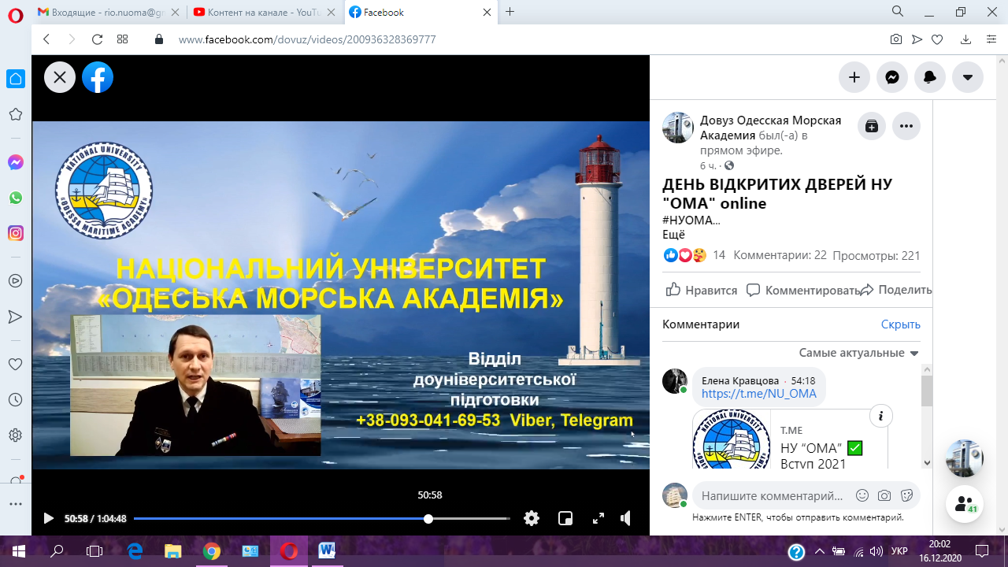This screenshot has width=1008, height=567.
Task: Attach a photo to the comment
Action: [x=884, y=496]
